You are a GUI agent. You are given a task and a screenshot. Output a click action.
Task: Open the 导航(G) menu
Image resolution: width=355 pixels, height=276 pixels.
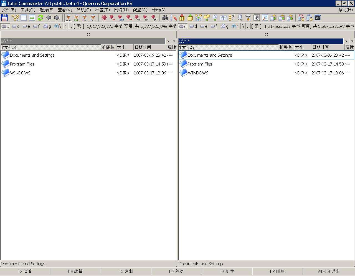[83, 10]
